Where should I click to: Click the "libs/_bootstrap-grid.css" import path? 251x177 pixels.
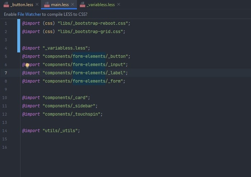pyautogui.click(x=91, y=32)
